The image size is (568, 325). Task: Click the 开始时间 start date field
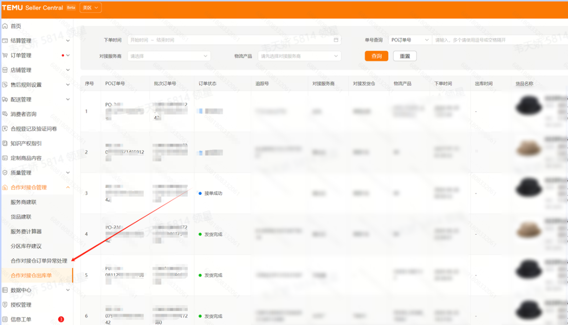click(140, 40)
